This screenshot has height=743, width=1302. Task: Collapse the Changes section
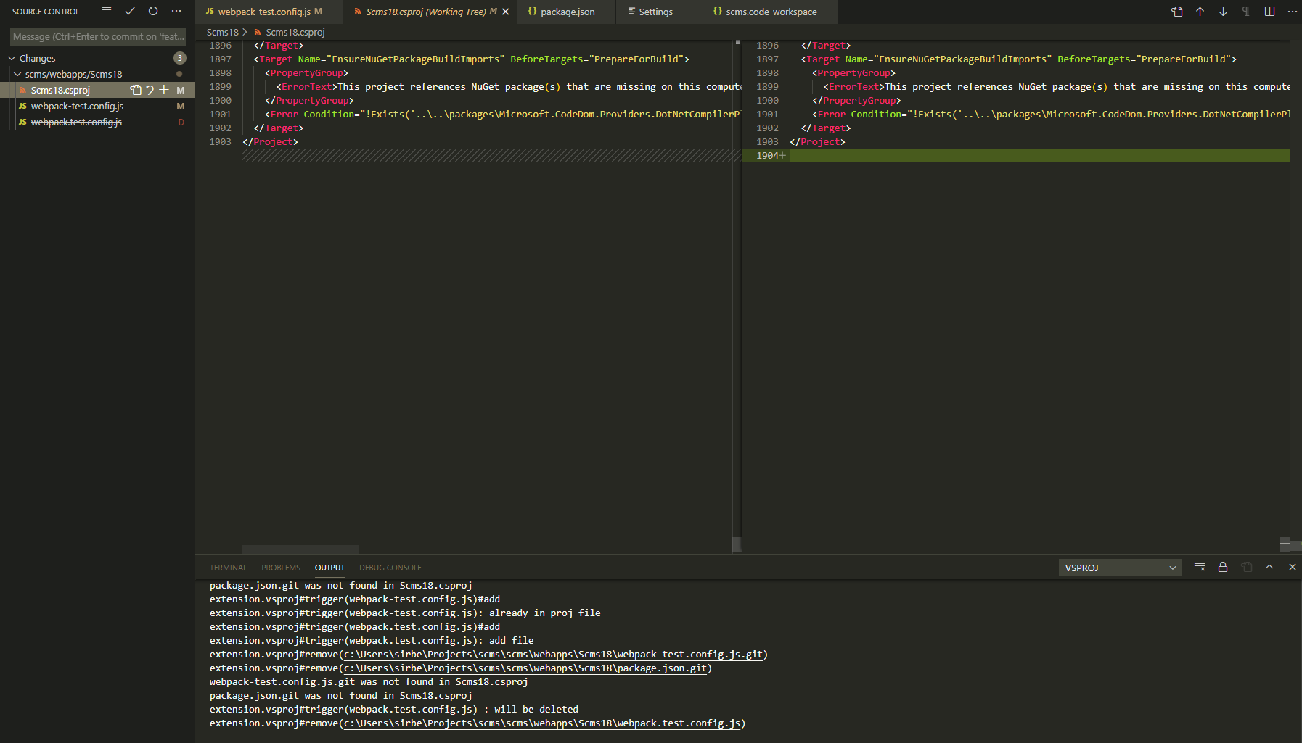click(x=12, y=58)
